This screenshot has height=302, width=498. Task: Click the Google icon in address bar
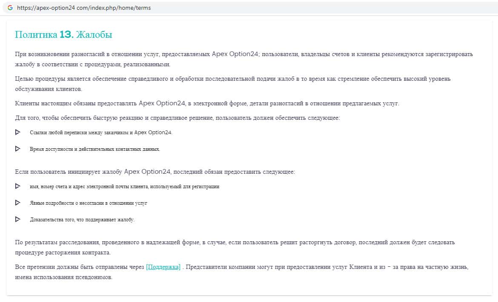(x=10, y=8)
